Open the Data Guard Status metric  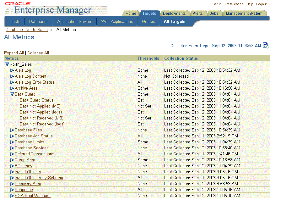(36, 100)
